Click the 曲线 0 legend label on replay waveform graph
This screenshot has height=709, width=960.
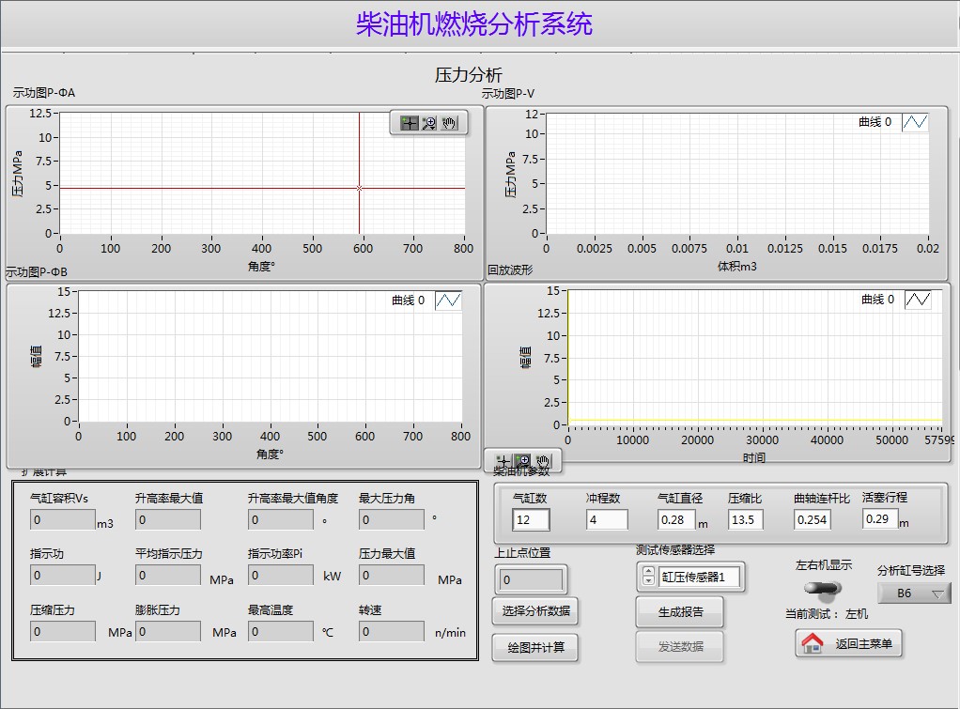tap(878, 300)
